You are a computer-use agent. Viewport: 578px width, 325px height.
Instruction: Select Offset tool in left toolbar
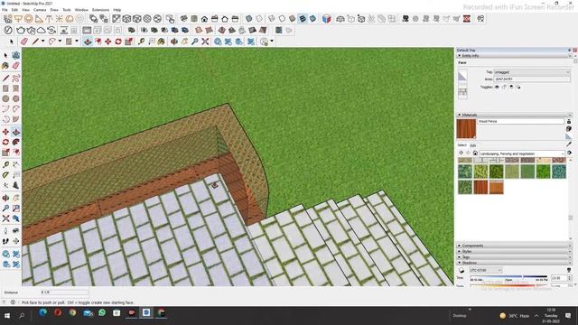16,152
